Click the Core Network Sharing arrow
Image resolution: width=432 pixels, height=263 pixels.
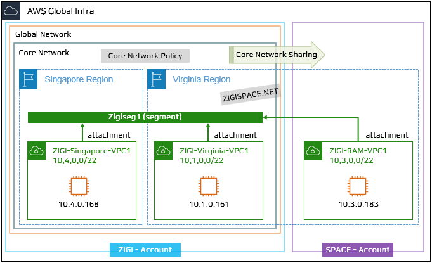[x=277, y=55]
